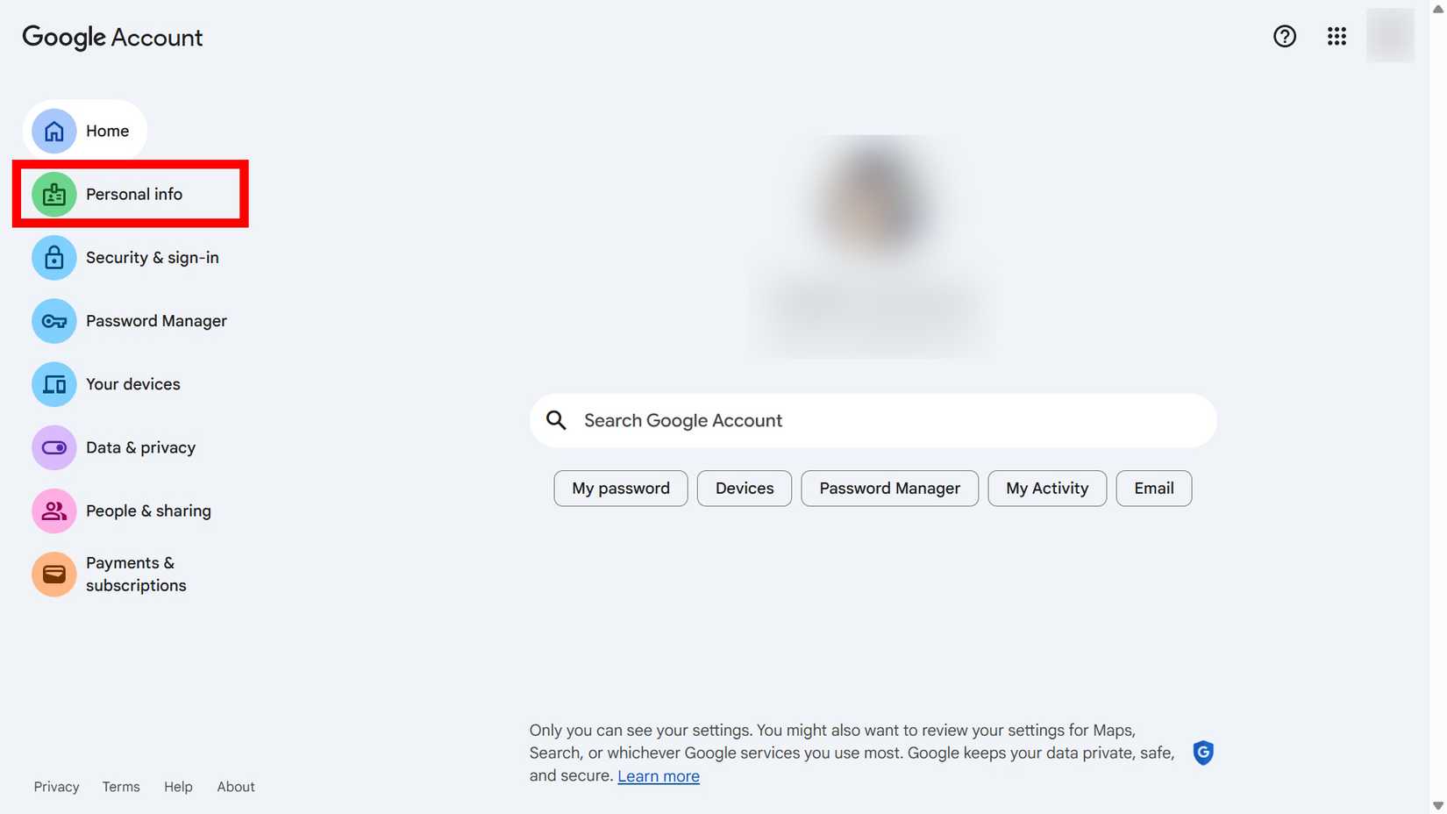Open the Data & privacy icon
The height and width of the screenshot is (814, 1447).
(53, 447)
